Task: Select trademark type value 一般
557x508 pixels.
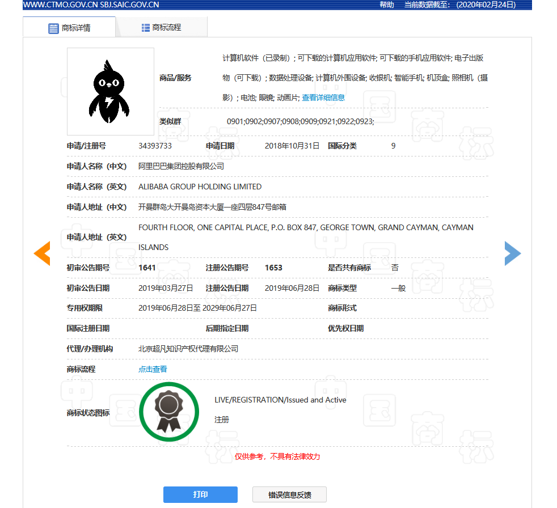Action: [398, 288]
